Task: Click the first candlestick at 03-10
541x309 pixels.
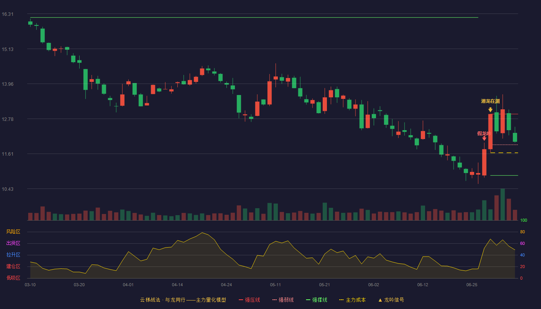Action: coord(30,23)
